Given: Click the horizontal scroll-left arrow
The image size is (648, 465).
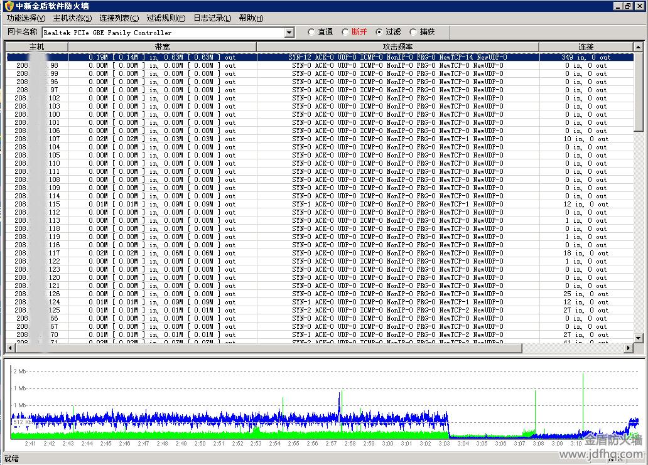Looking at the screenshot, I should pyautogui.click(x=9, y=348).
